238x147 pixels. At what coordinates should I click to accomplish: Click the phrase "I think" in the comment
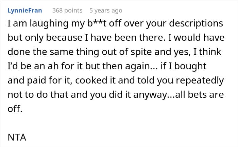click(x=207, y=53)
